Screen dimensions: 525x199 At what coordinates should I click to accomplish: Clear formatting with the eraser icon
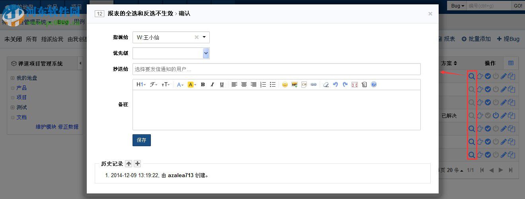(x=326, y=85)
